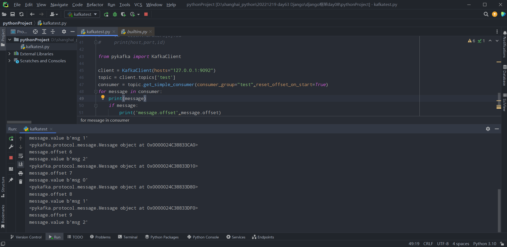Image resolution: width=507 pixels, height=247 pixels.
Task: Rerun kafkatest in Run panel
Action: [11, 138]
